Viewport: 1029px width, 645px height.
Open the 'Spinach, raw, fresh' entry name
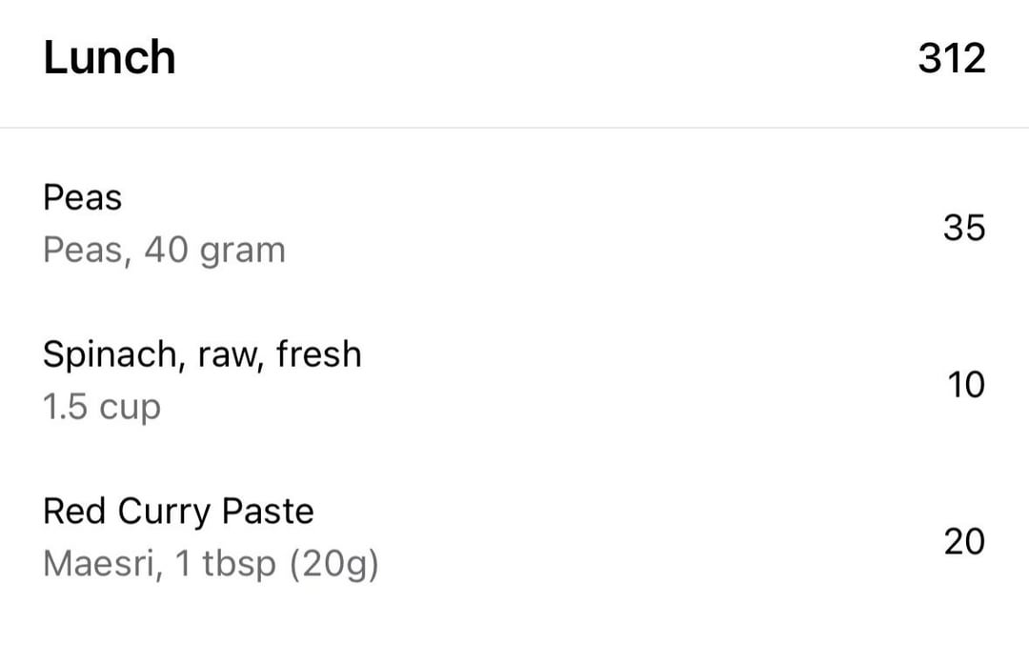(x=202, y=354)
